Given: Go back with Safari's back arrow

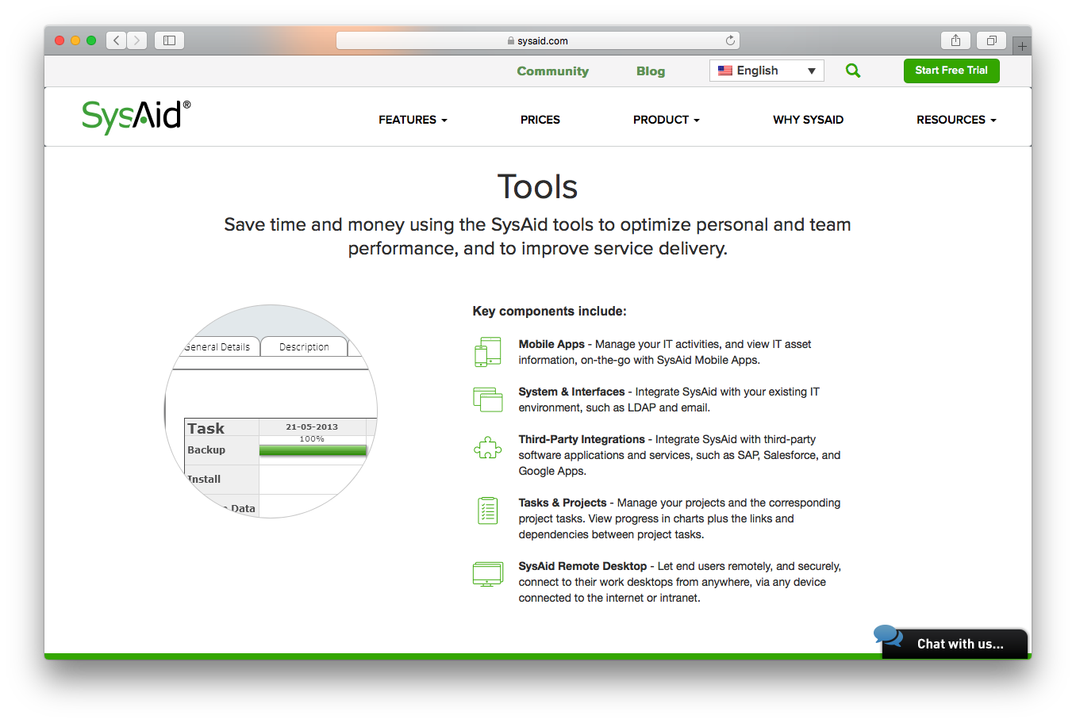Looking at the screenshot, I should [x=117, y=40].
